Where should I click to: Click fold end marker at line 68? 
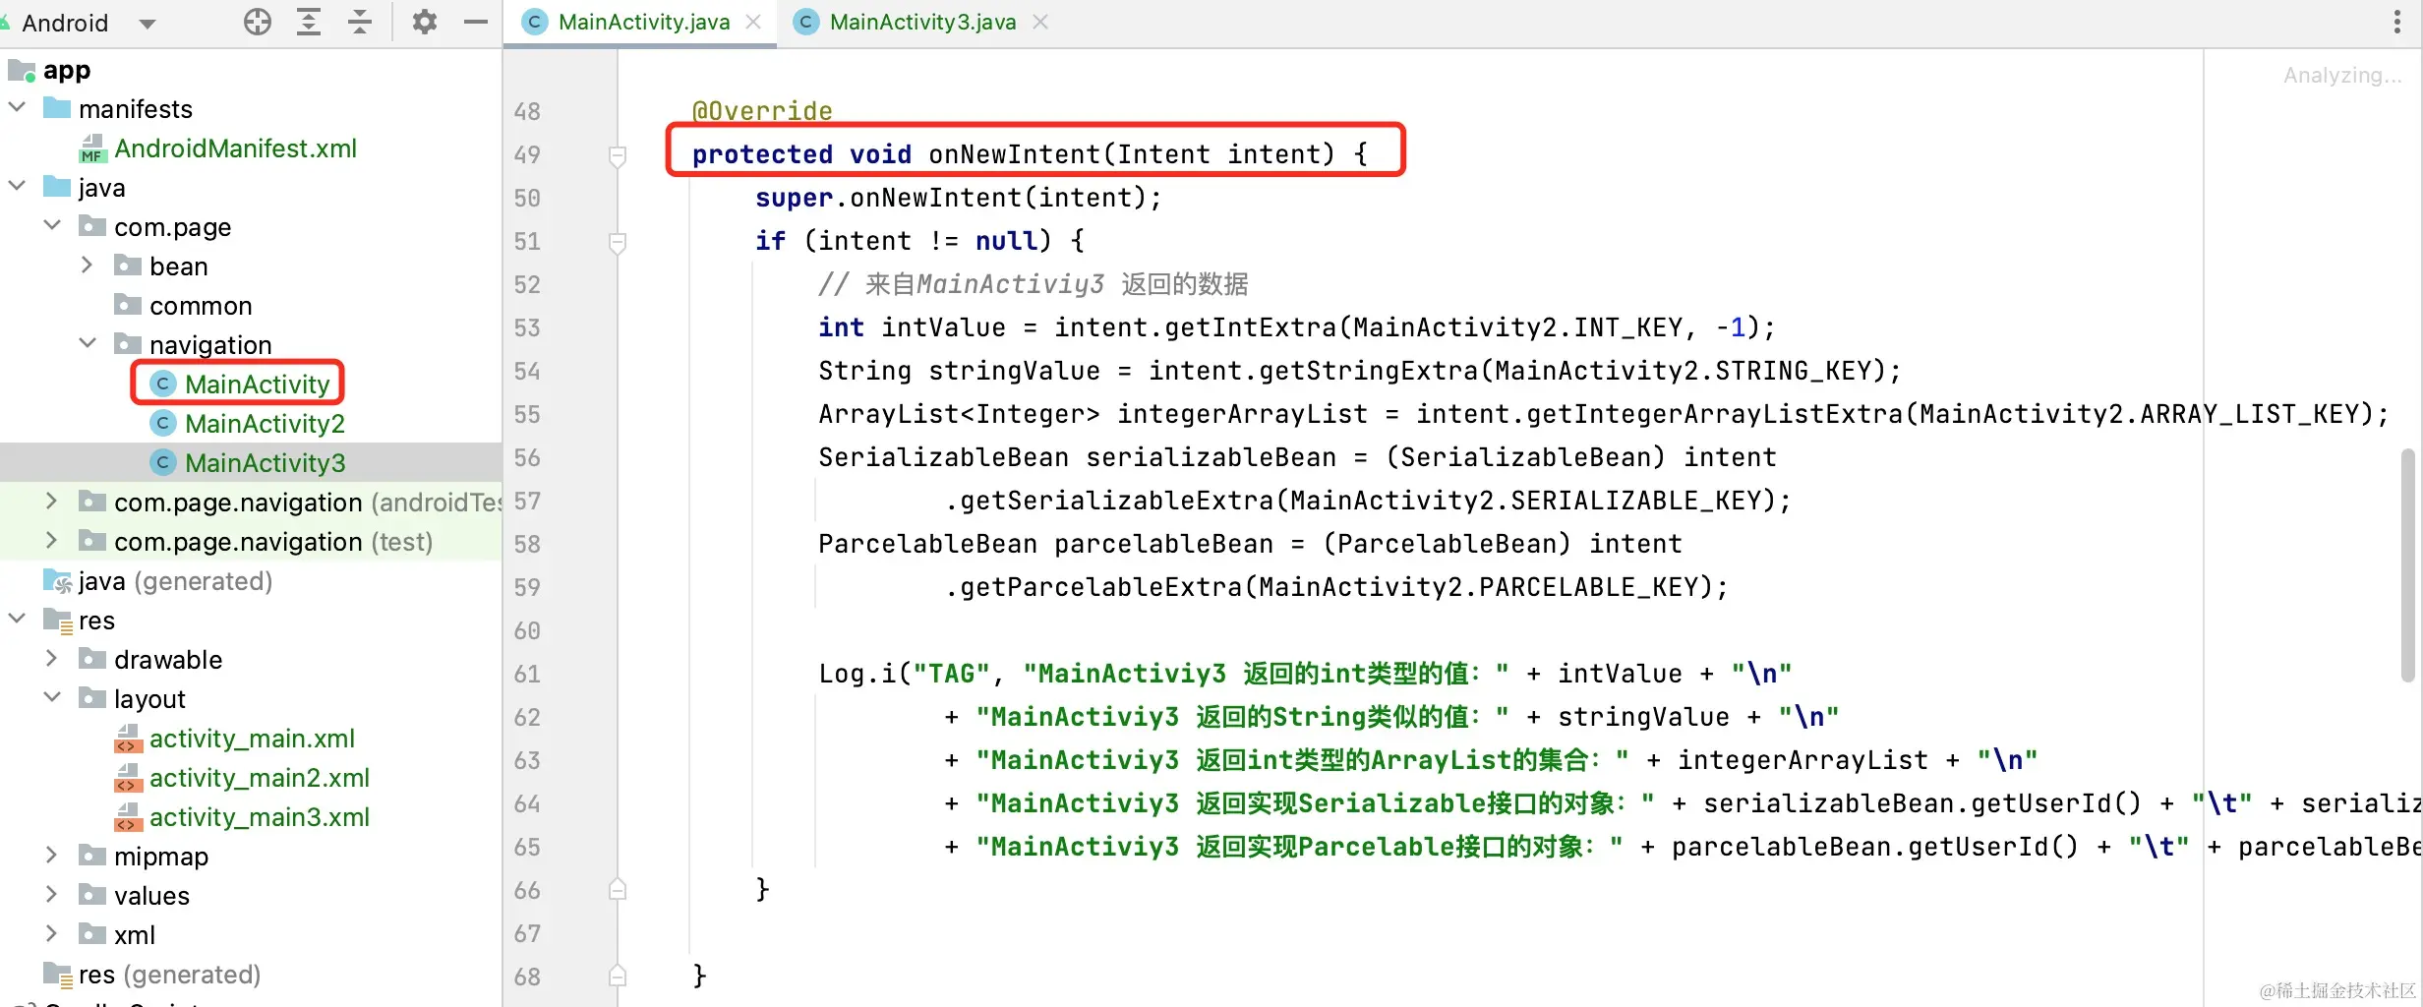[x=618, y=976]
